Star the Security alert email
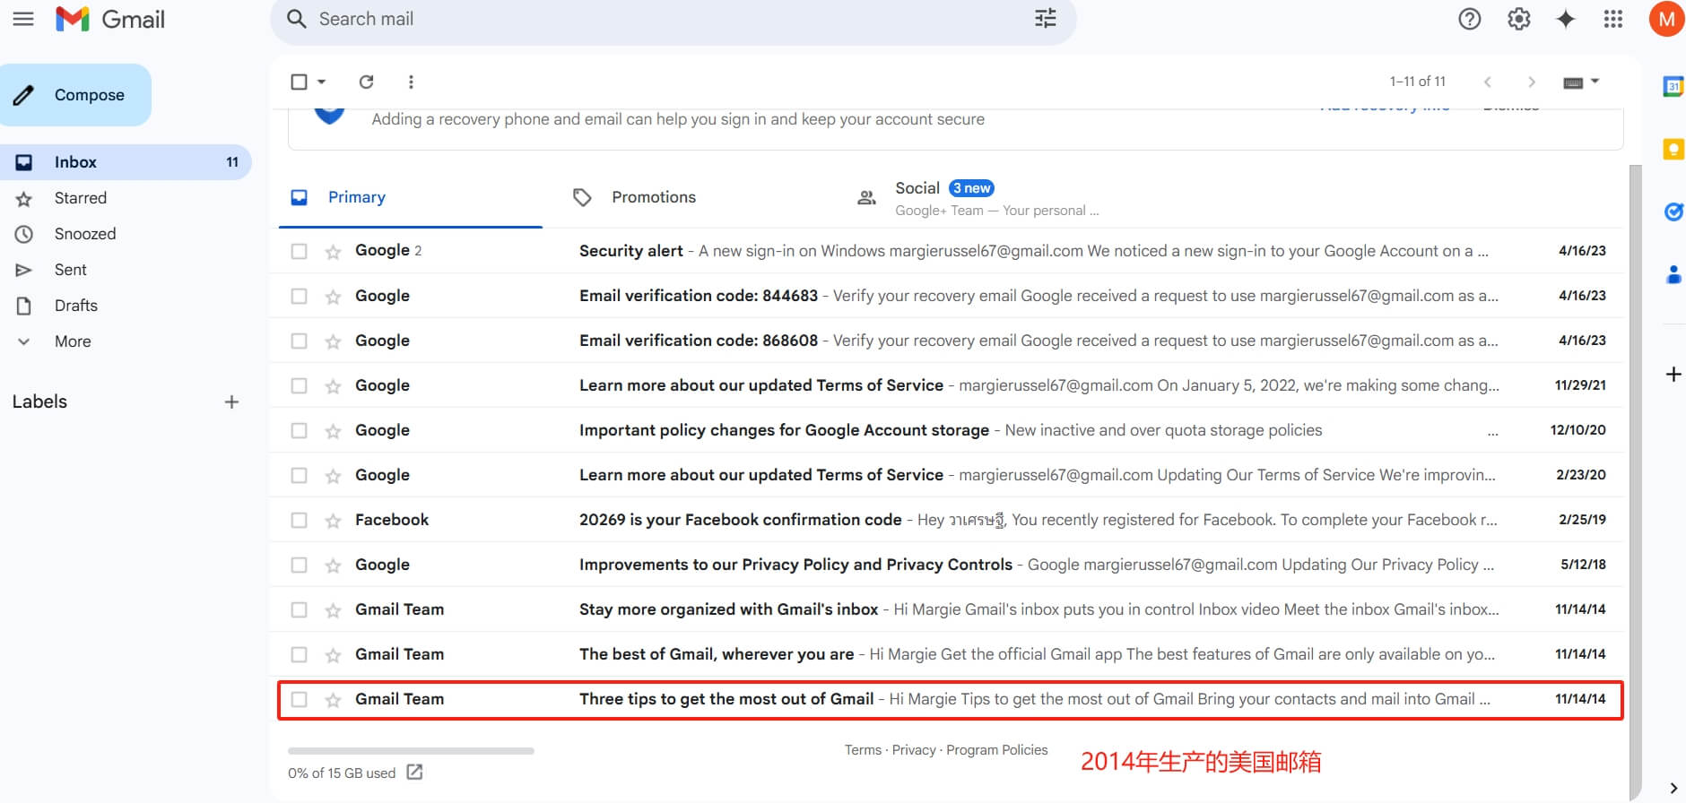 coord(333,252)
